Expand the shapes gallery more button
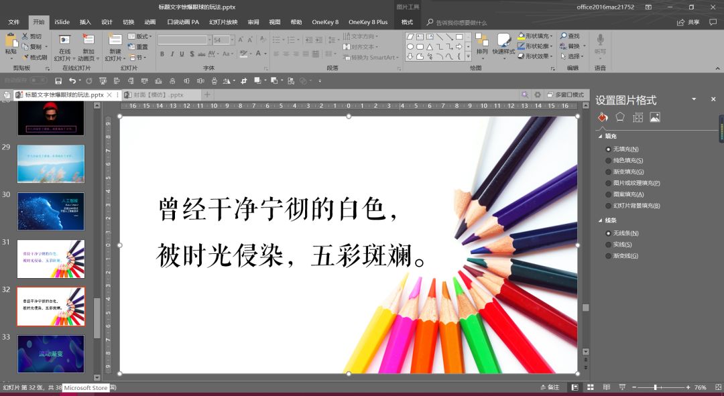Screen dimensions: 724x396 pyautogui.click(x=468, y=56)
